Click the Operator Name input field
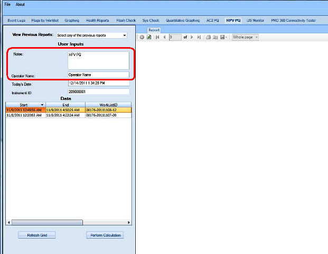328x254 pixels. pos(98,75)
